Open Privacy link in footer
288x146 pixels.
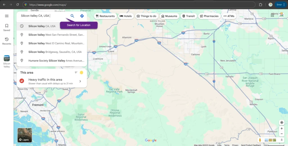pos(235,145)
